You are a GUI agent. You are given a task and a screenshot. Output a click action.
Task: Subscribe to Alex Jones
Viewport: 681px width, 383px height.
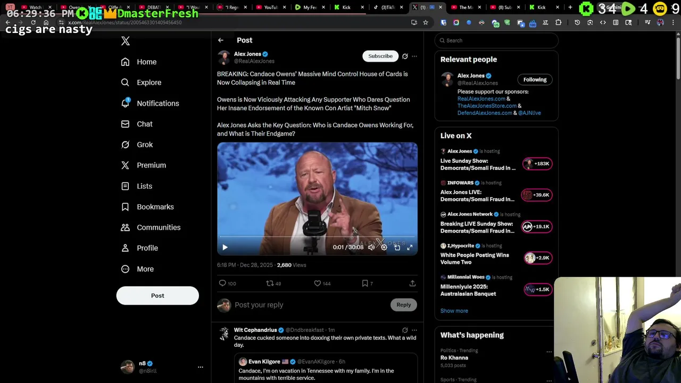point(380,56)
